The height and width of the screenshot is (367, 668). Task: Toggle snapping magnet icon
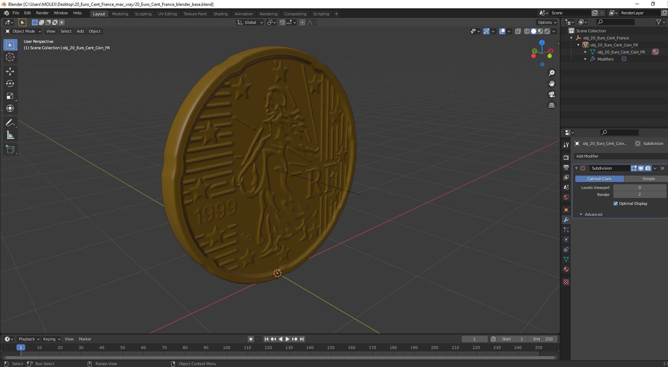click(x=282, y=23)
